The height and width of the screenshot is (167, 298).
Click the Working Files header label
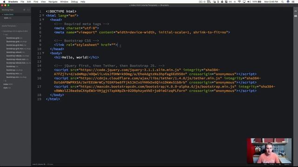click(x=7, y=10)
